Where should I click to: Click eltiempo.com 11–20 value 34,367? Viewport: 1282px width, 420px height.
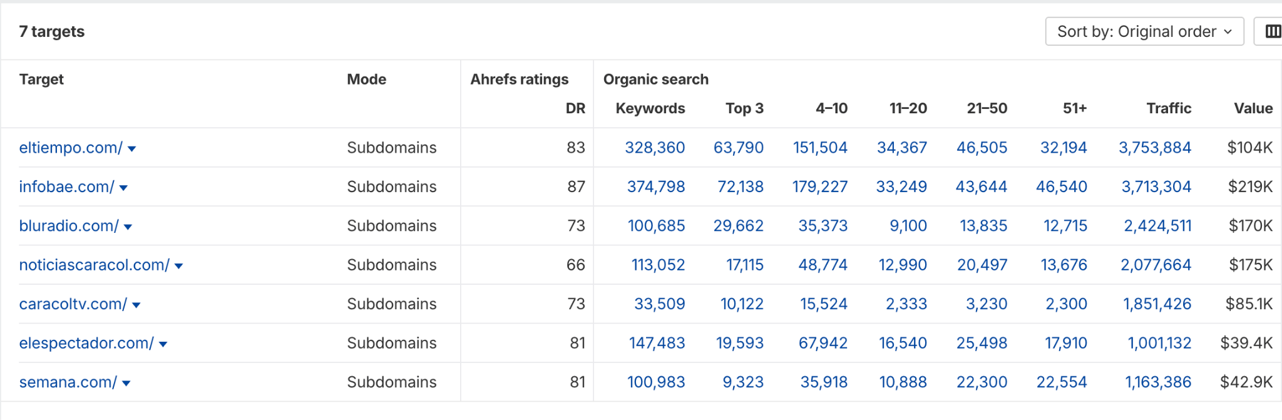click(901, 148)
